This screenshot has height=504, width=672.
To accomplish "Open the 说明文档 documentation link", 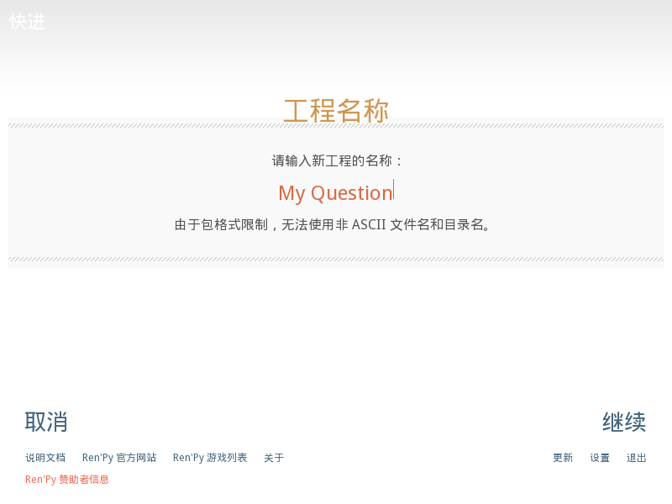I will point(45,458).
